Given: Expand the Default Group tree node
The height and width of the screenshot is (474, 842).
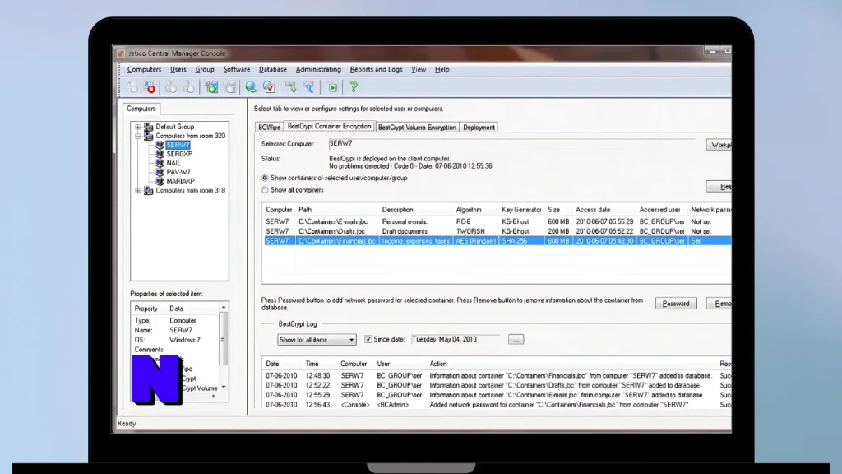Looking at the screenshot, I should (138, 127).
